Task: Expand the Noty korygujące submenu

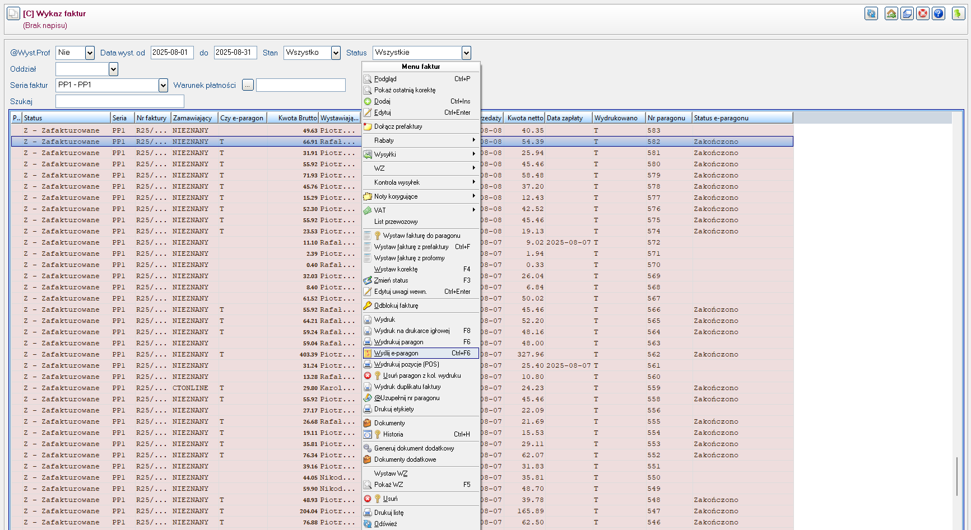Action: pos(421,196)
